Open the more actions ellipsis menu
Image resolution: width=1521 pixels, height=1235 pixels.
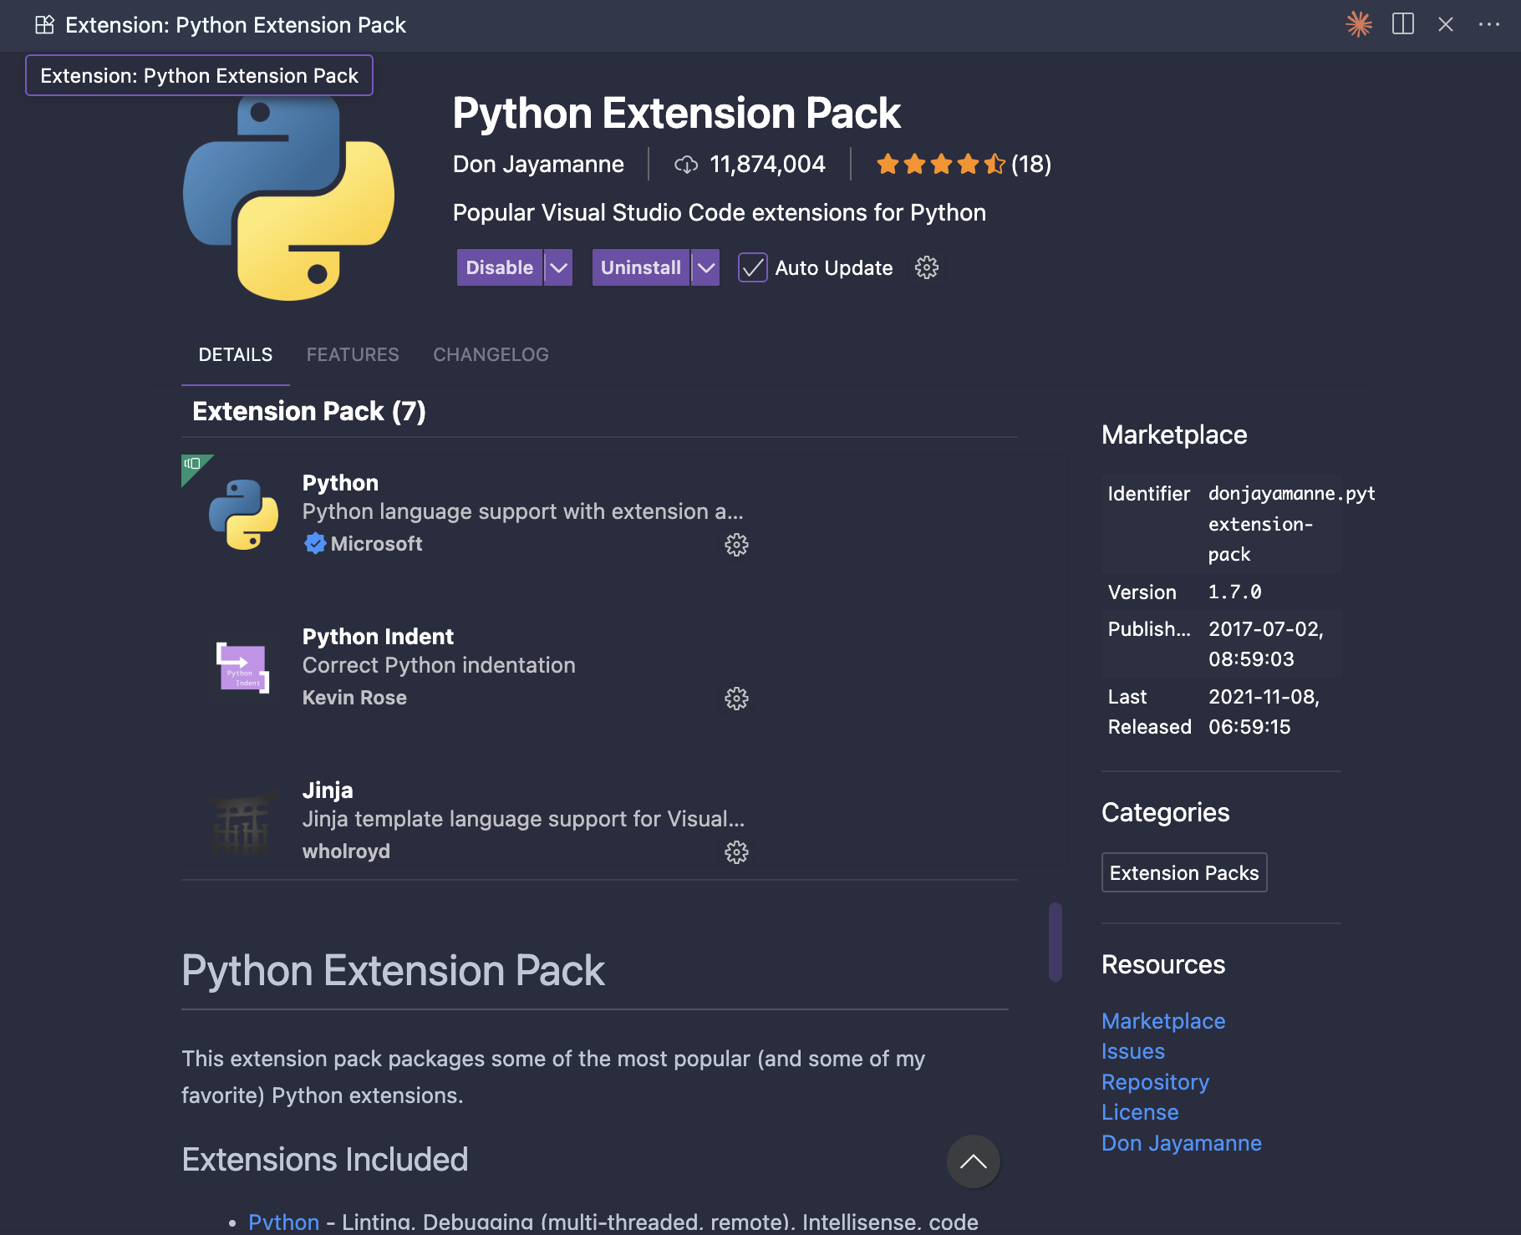1489,24
